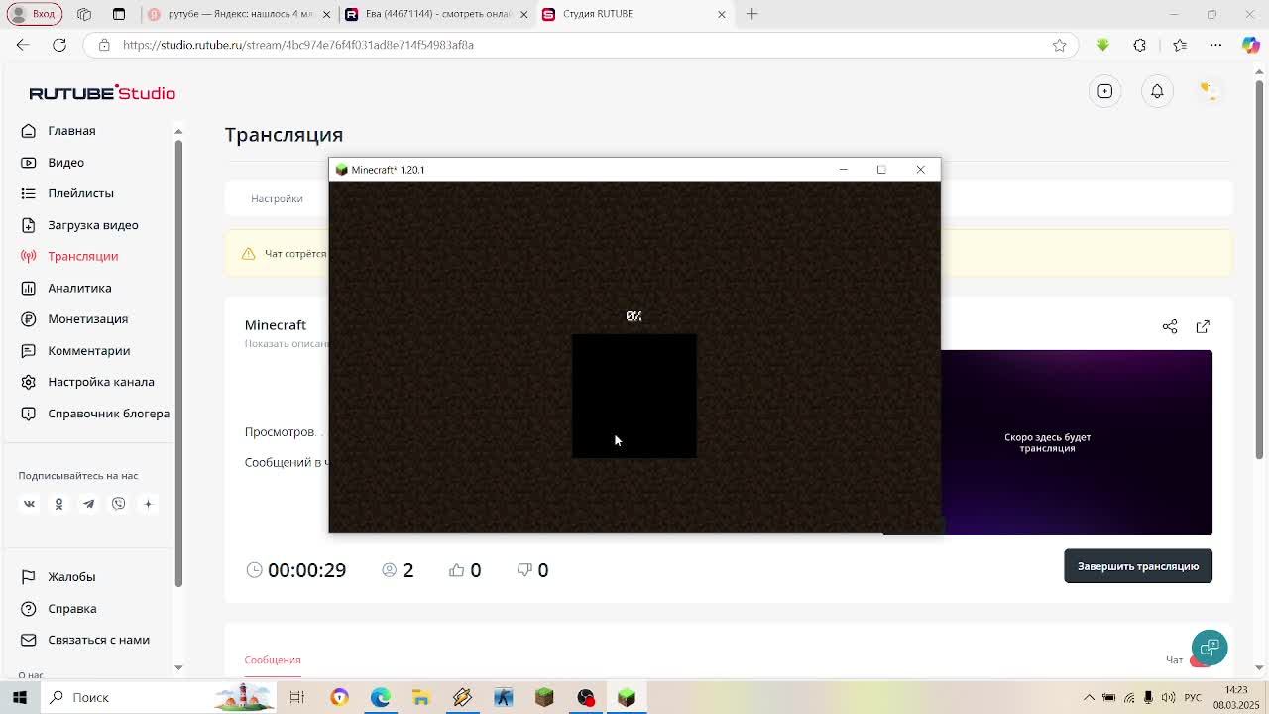Click the taskbar Поиск search box
Screen dimensions: 1269x714
tap(159, 697)
